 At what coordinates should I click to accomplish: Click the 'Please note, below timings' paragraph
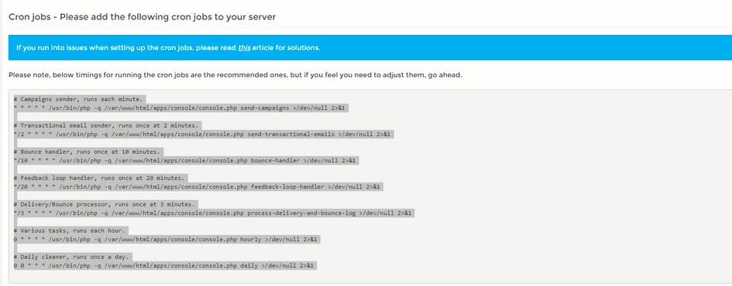tap(235, 75)
